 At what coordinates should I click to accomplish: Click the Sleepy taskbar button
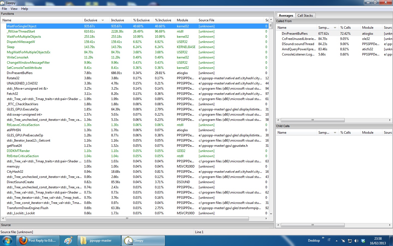(x=143, y=241)
